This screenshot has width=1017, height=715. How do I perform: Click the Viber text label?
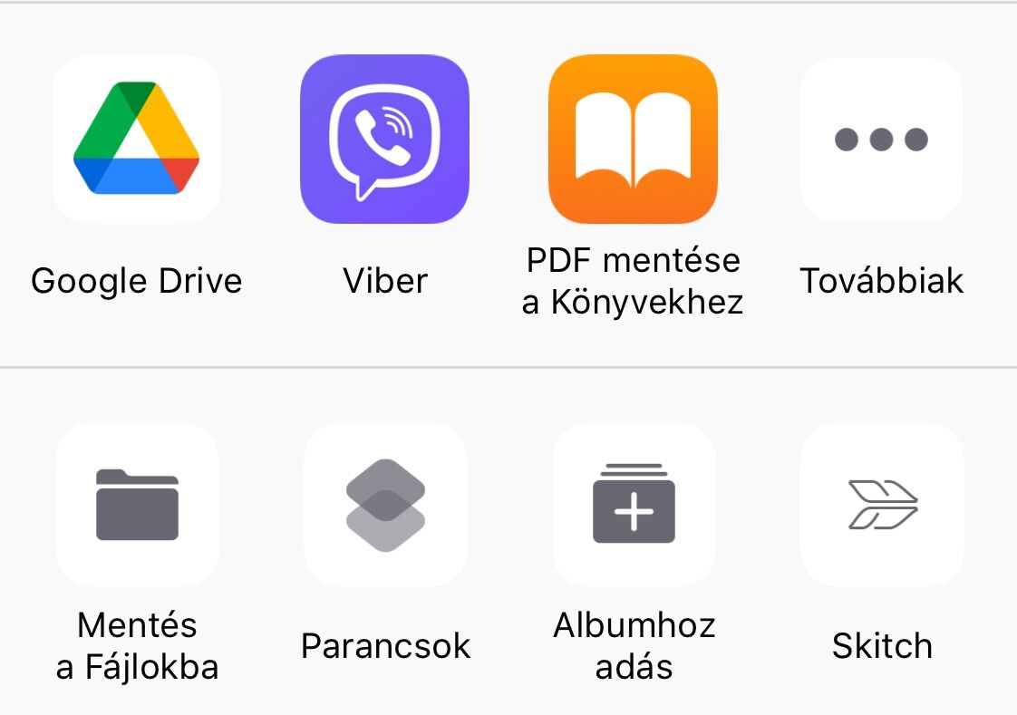click(385, 281)
